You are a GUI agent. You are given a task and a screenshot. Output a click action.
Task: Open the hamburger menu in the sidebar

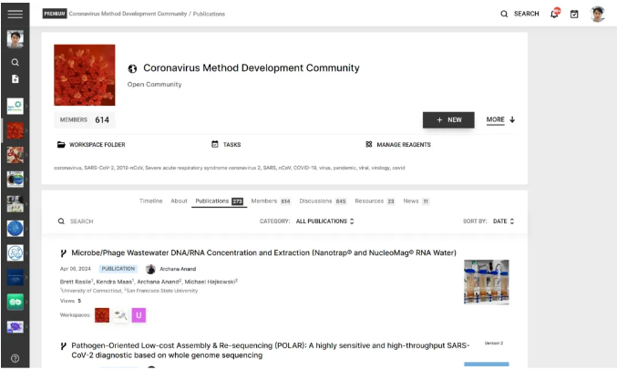15,14
